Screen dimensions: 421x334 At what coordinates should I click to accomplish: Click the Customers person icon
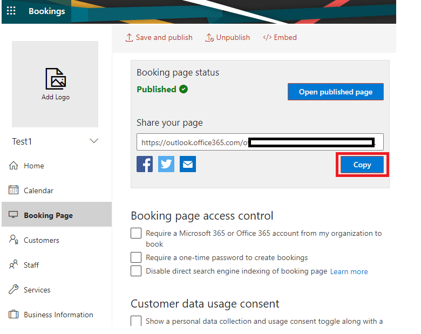click(x=13, y=240)
